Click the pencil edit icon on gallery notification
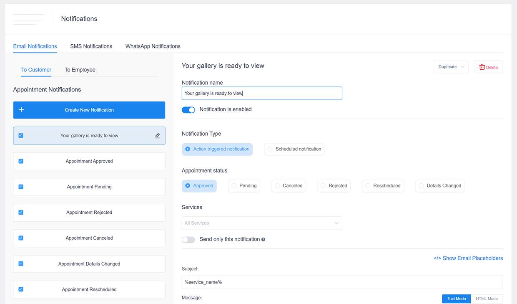517x304 pixels. click(158, 136)
